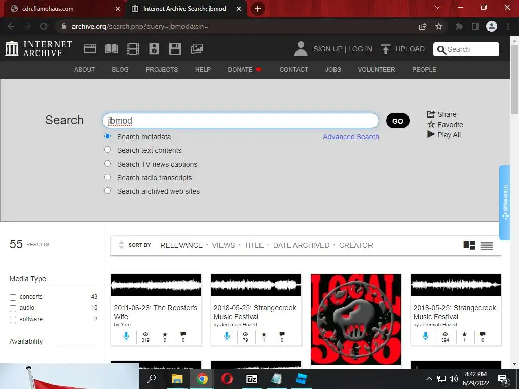Toggle the Chrome side panel icon
The width and height of the screenshot is (519, 389).
pyautogui.click(x=475, y=26)
